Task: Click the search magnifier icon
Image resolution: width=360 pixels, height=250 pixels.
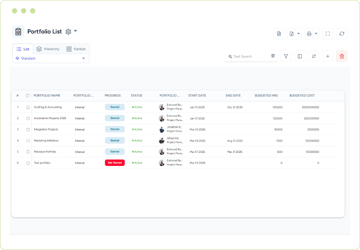Action: 230,57
